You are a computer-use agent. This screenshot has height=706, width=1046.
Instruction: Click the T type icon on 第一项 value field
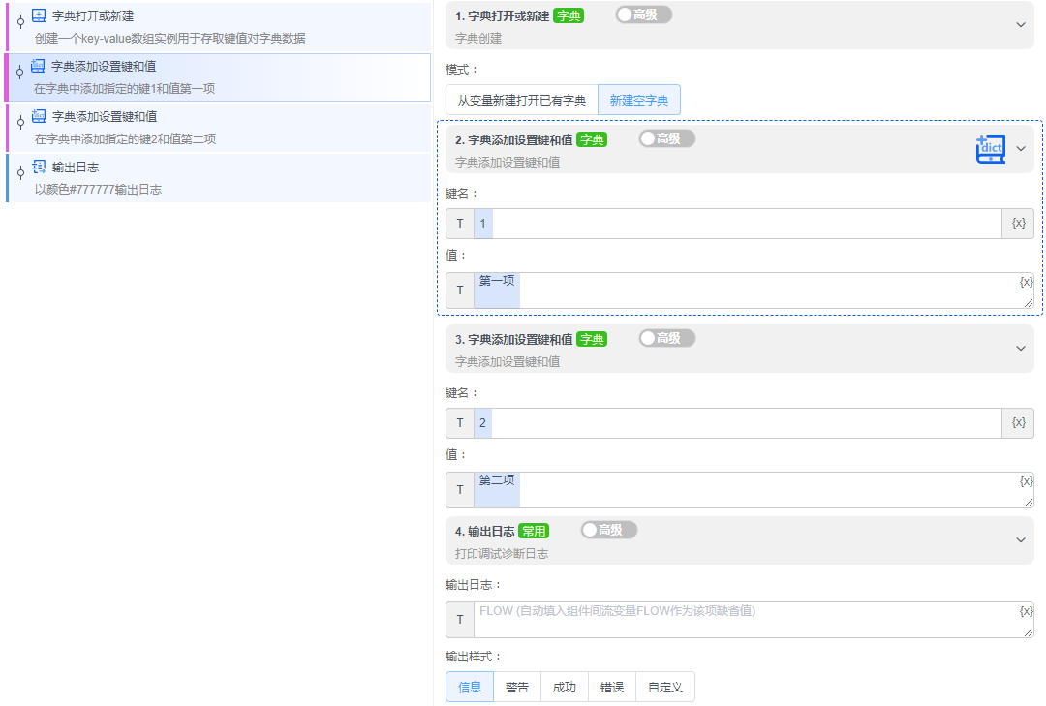click(459, 290)
